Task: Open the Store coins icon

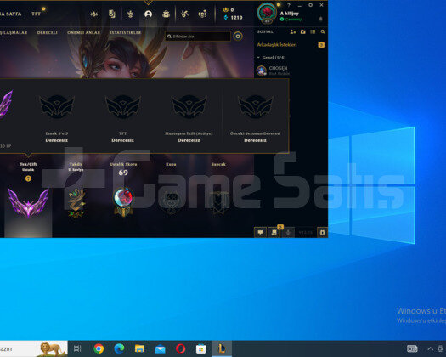Action: 202,14
